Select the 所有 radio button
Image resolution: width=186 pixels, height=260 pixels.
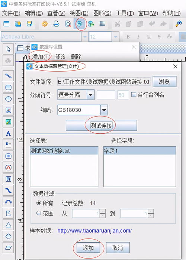(x=39, y=203)
